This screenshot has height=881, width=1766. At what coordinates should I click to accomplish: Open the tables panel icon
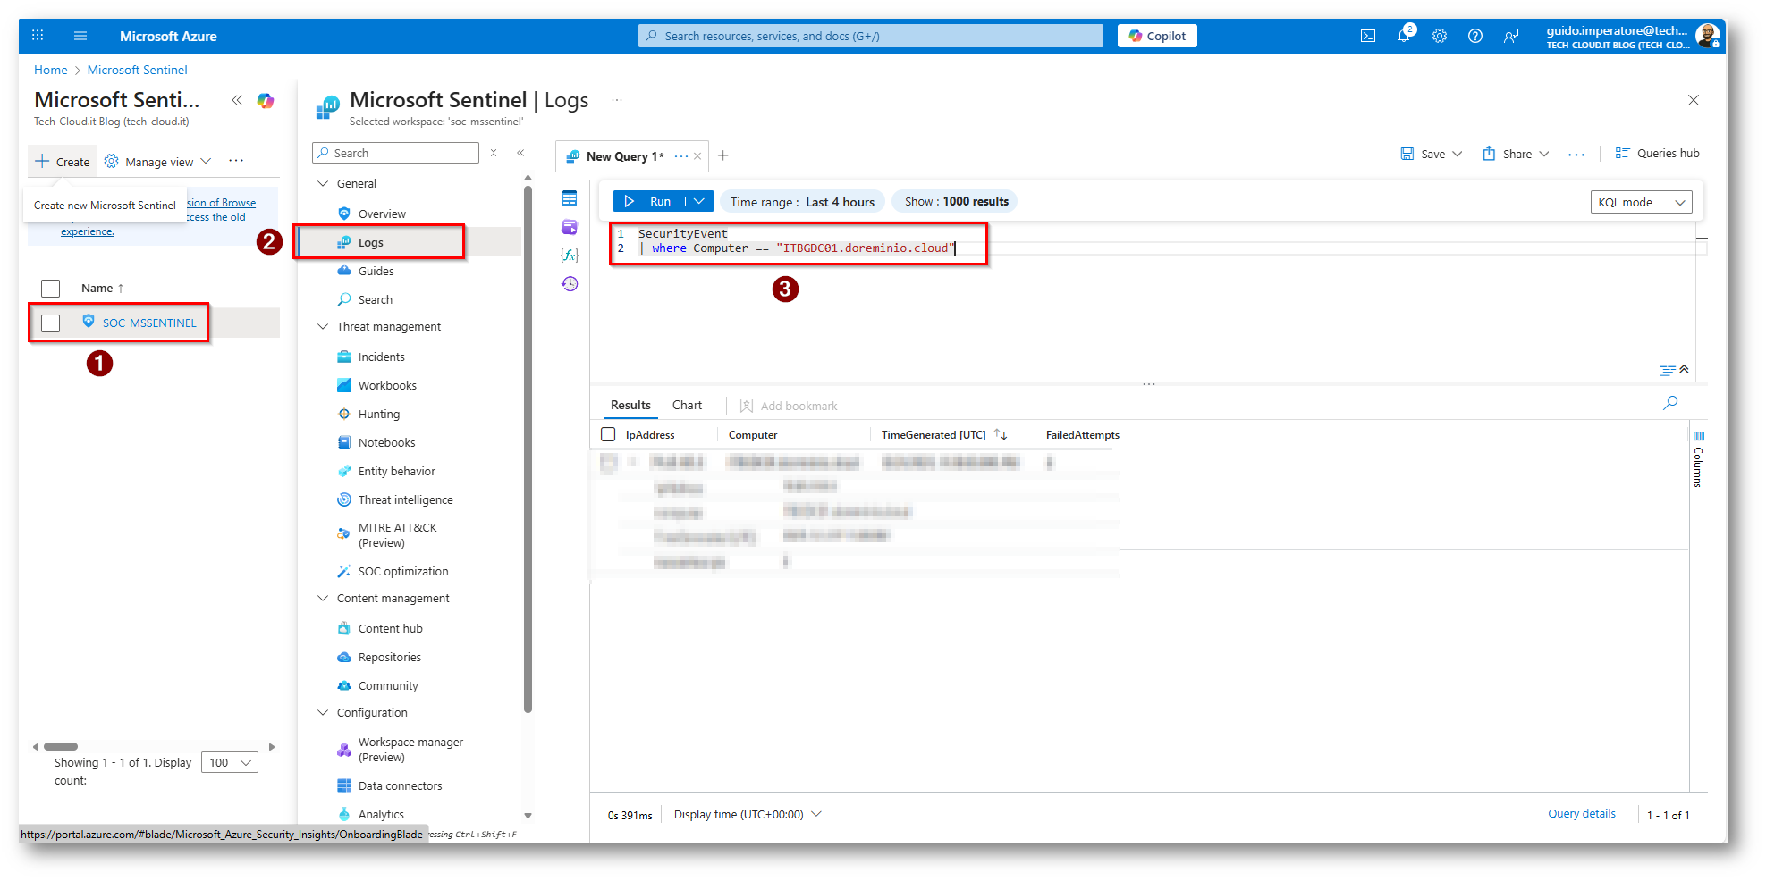pyautogui.click(x=570, y=198)
